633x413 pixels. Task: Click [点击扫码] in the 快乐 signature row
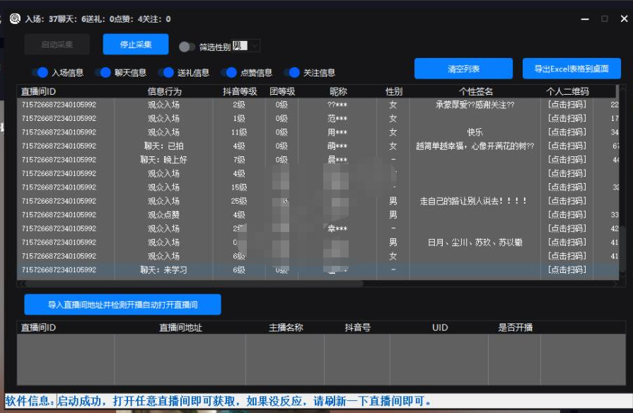click(567, 132)
